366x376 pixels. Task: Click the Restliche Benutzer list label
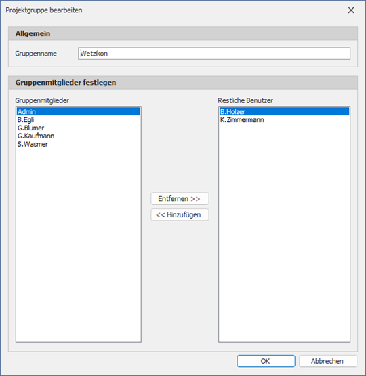coord(245,100)
